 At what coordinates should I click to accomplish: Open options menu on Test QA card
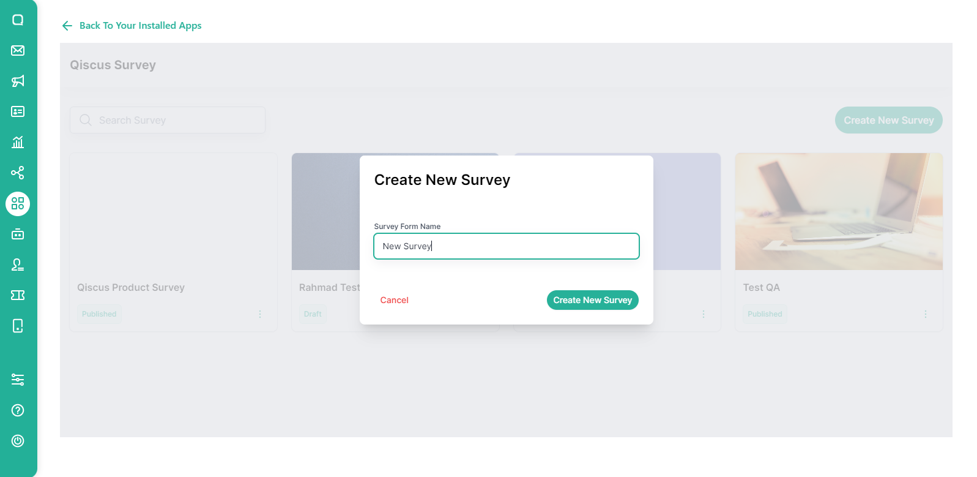(x=926, y=314)
